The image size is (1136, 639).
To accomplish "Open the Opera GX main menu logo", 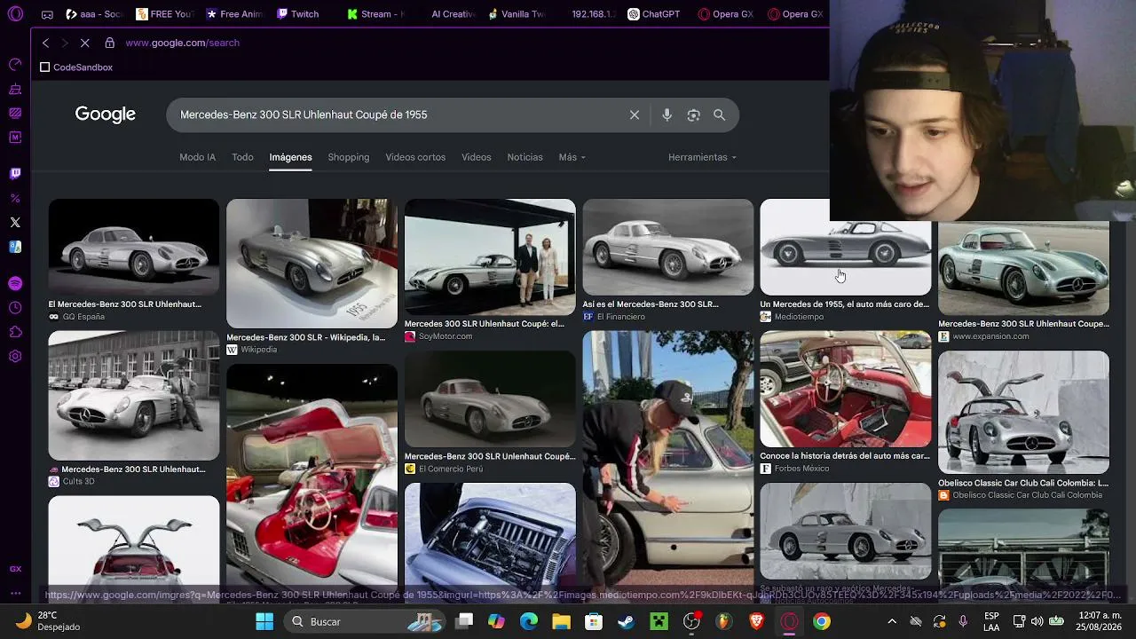I will coord(15,14).
